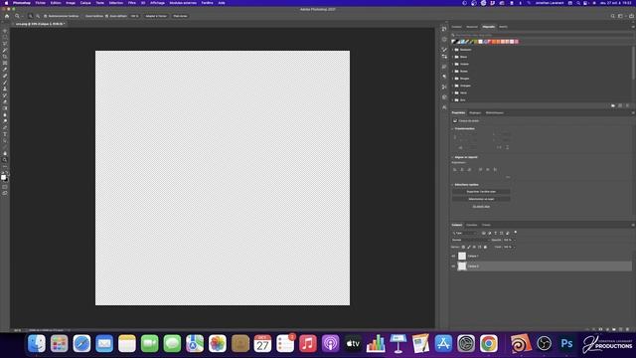Open the History panel icon in collapsed dock
This screenshot has height=358, width=636.
tap(444, 29)
